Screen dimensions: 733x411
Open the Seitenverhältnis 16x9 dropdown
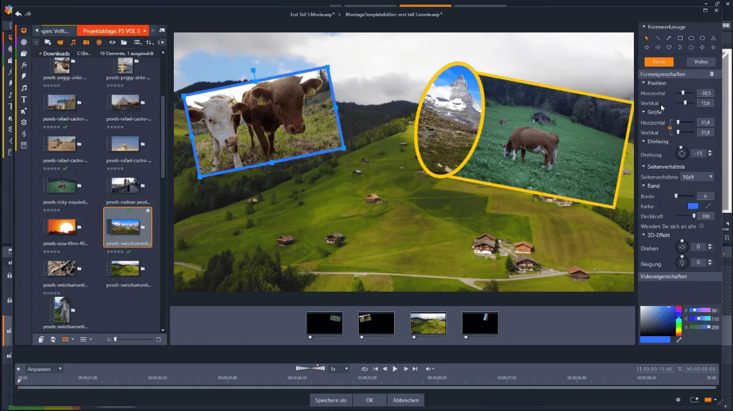697,177
